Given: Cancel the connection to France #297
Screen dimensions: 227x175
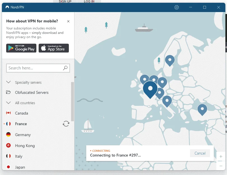Looking at the screenshot, I should coord(200,153).
